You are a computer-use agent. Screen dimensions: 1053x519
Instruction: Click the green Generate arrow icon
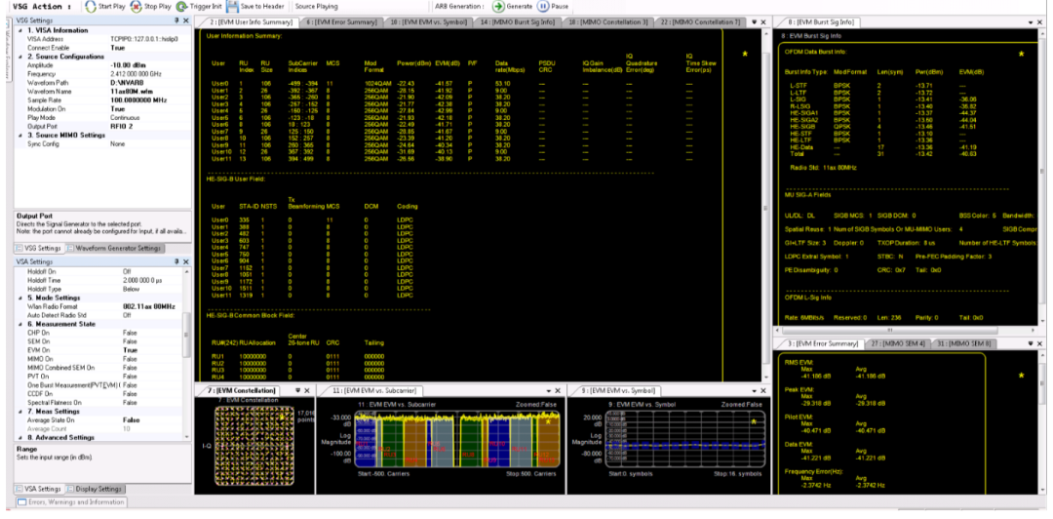click(498, 6)
